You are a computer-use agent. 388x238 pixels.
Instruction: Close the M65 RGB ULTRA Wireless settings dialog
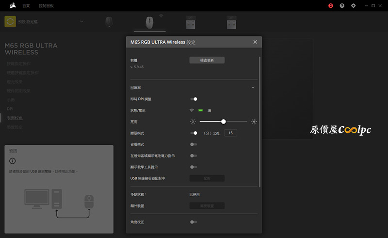[x=255, y=42]
